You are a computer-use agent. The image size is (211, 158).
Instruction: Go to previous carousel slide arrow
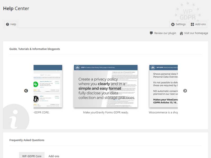pos(26,91)
